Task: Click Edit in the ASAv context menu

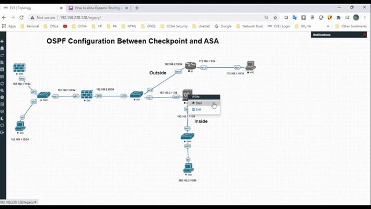Action: pos(203,110)
